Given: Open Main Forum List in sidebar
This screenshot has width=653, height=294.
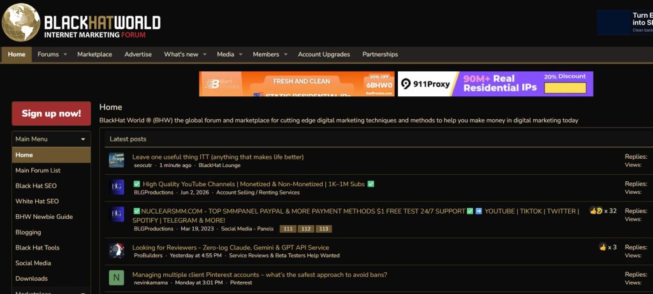Looking at the screenshot, I should pyautogui.click(x=51, y=170).
